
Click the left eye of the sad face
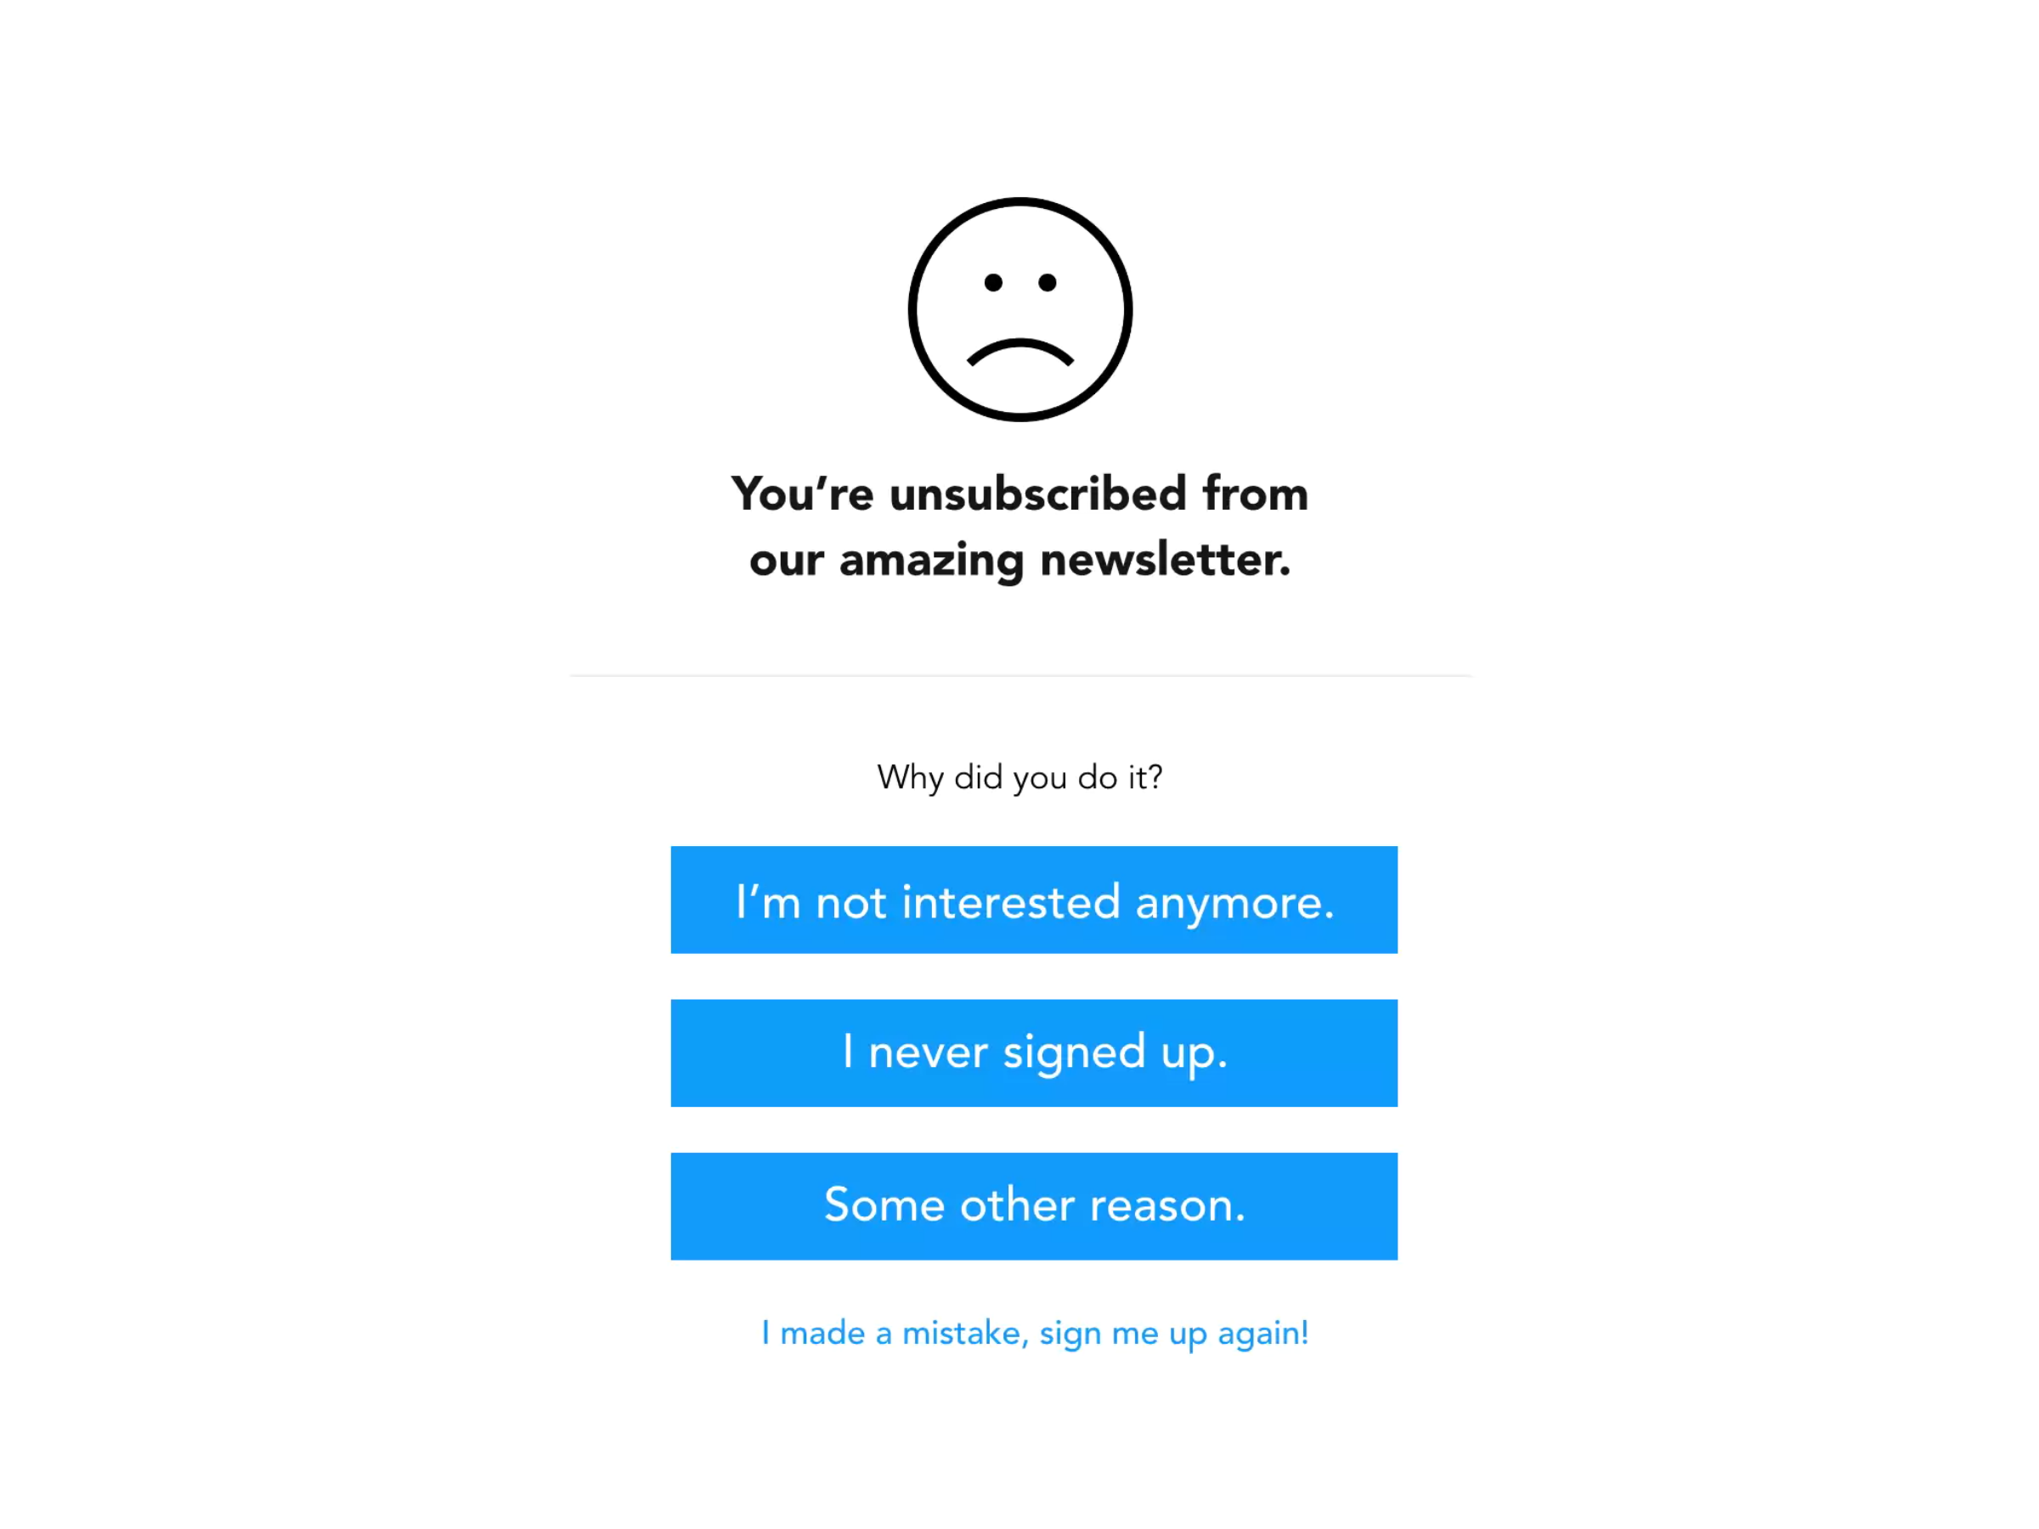[x=993, y=282]
